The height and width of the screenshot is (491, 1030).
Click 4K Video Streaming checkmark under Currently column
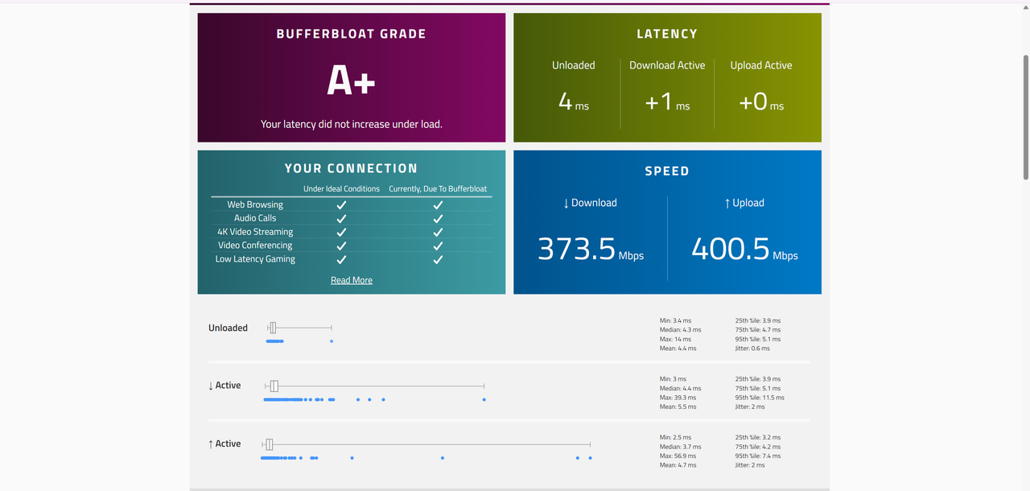pyautogui.click(x=438, y=233)
